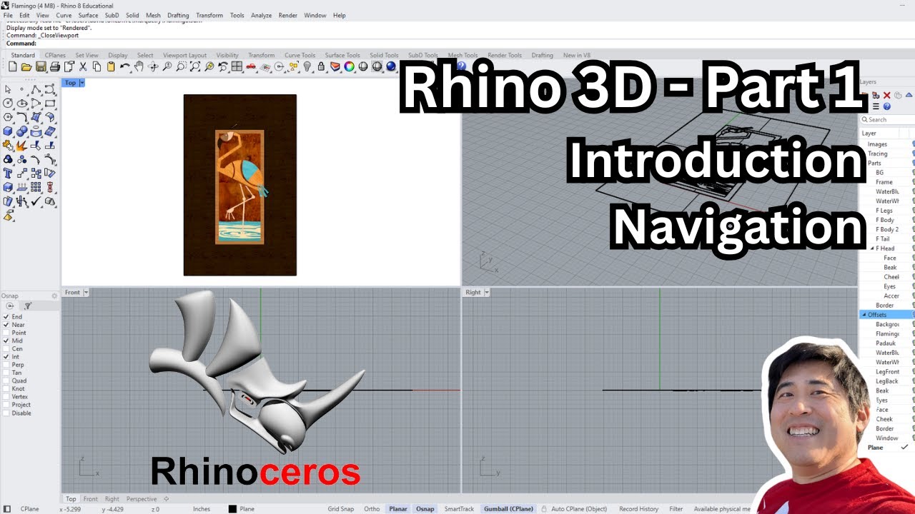
Task: Toggle Gumball (CPlane) in the status bar
Action: 508,509
